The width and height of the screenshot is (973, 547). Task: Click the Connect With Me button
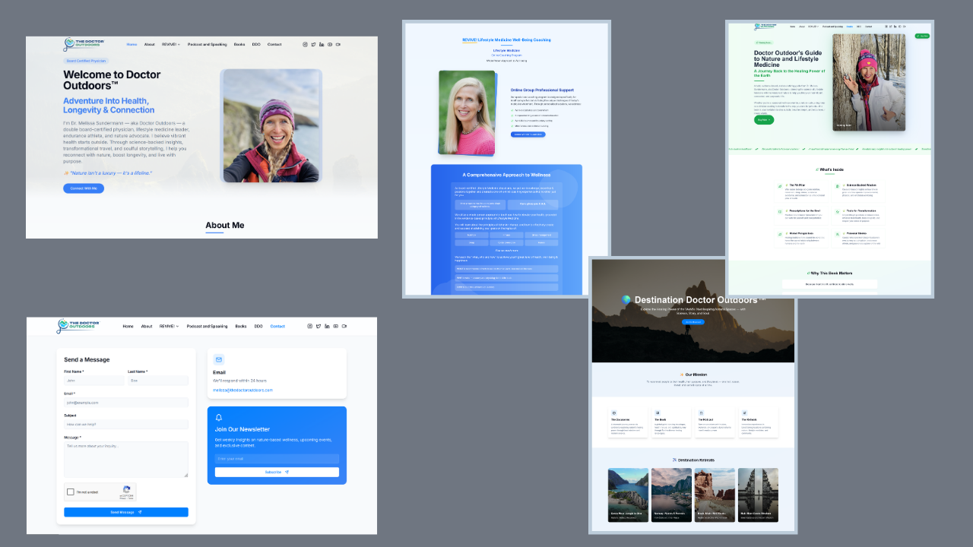(84, 188)
